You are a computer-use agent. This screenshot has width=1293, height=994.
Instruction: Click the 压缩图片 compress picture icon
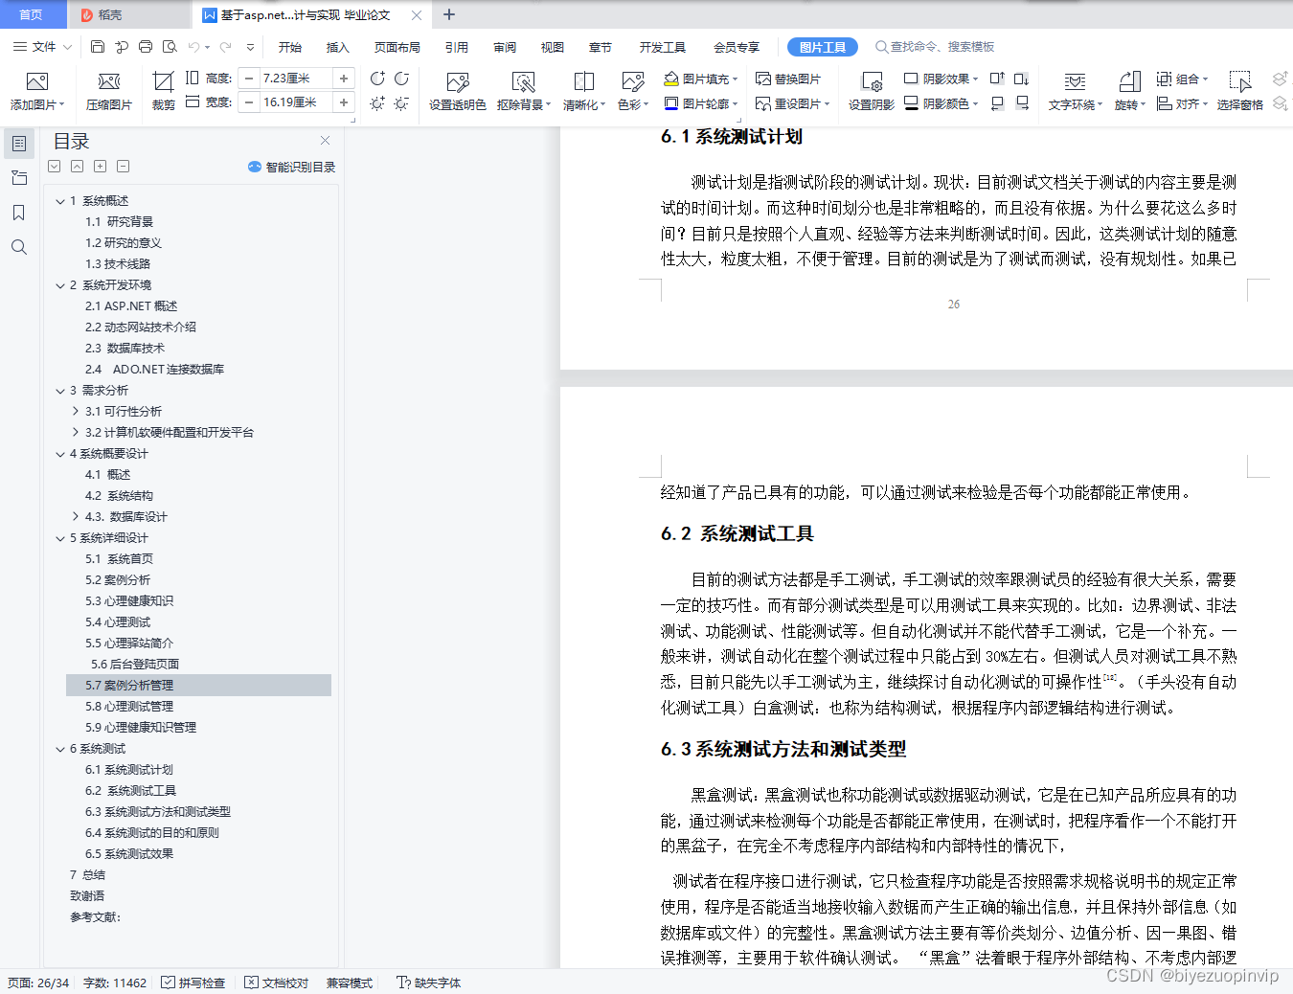pyautogui.click(x=108, y=91)
